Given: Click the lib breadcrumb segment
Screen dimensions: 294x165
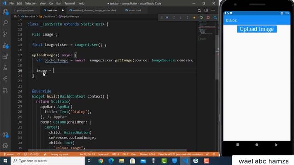Looking at the screenshot, I should (x=15, y=16).
